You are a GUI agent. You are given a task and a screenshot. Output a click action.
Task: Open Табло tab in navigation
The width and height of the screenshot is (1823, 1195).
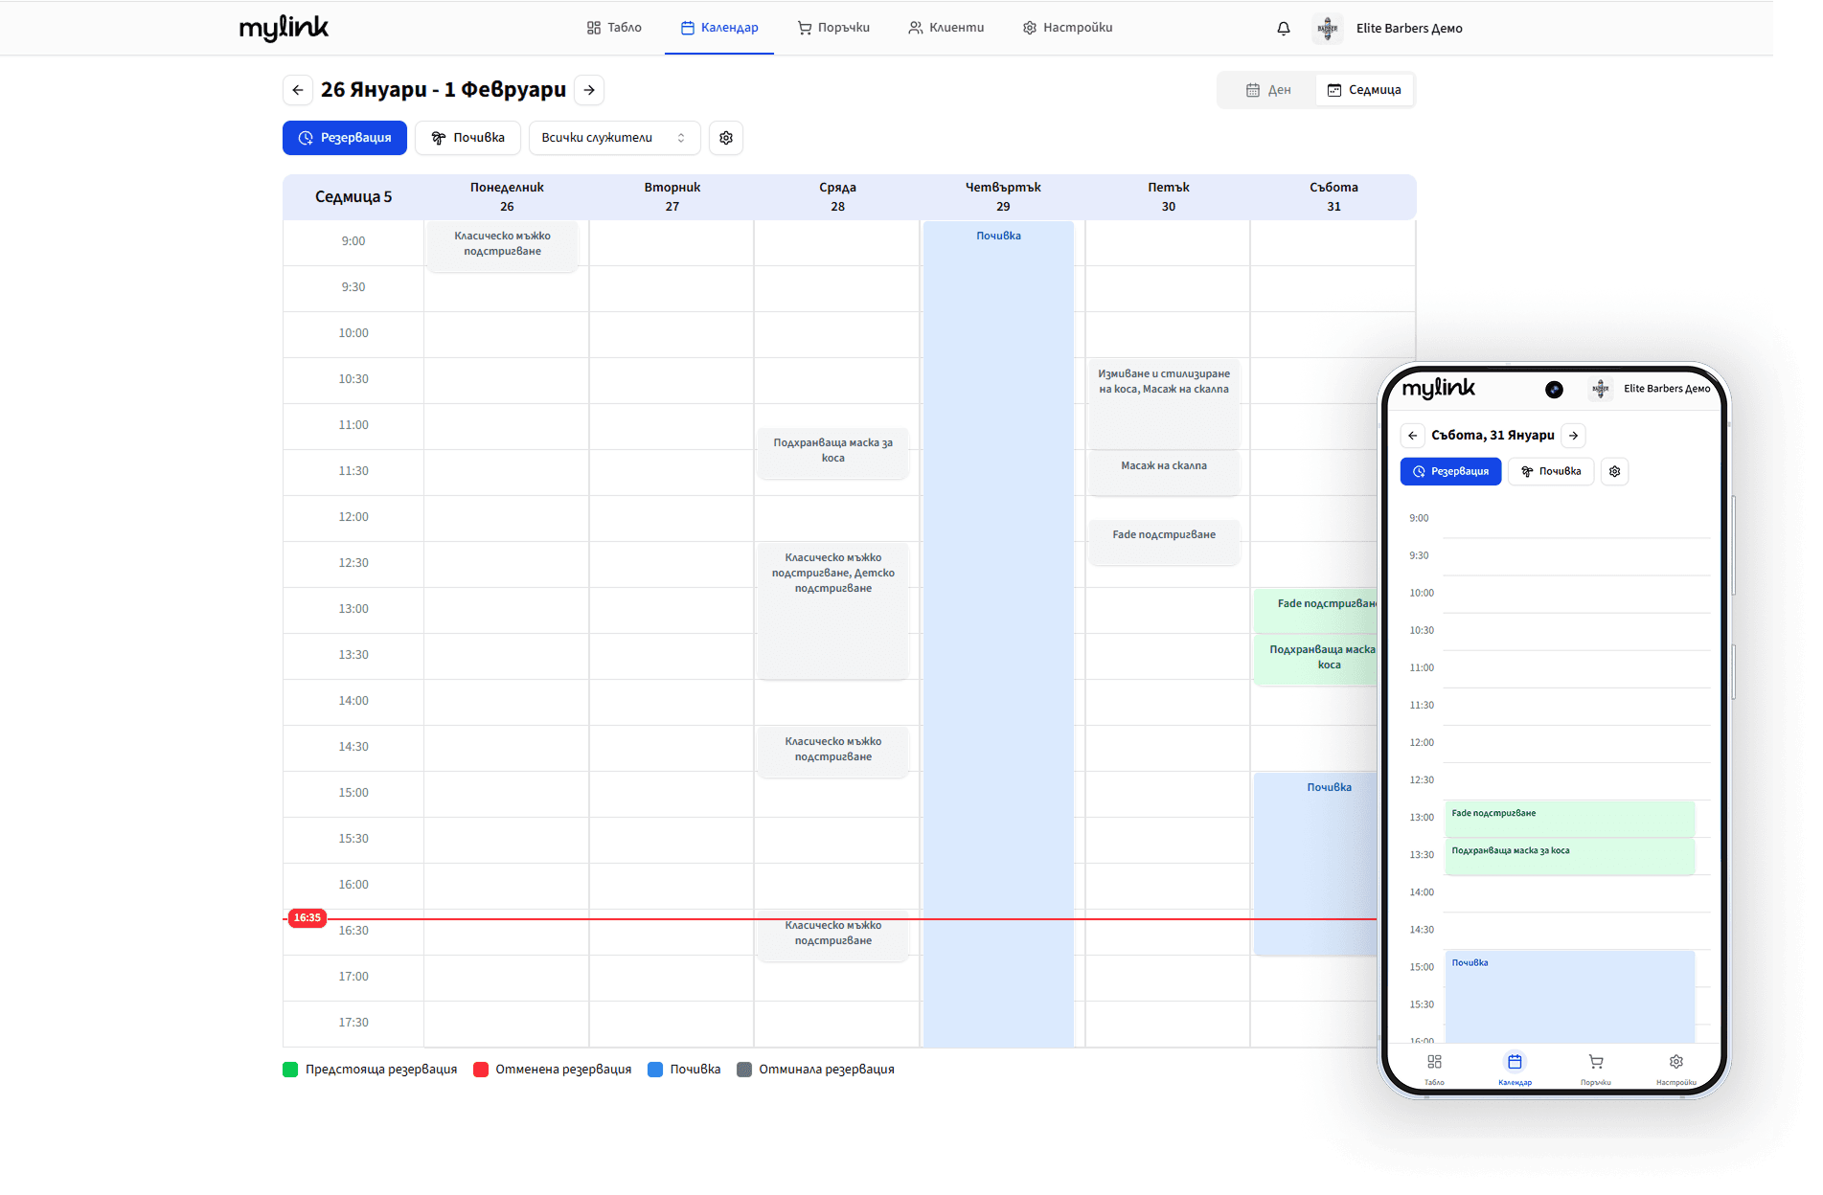coord(614,28)
